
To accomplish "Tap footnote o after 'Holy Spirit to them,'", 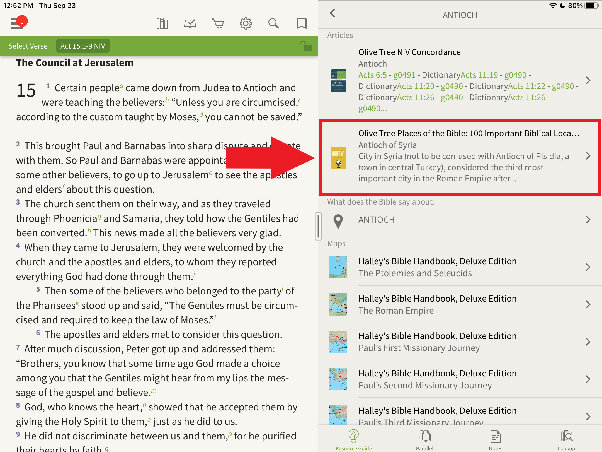I will (x=149, y=420).
